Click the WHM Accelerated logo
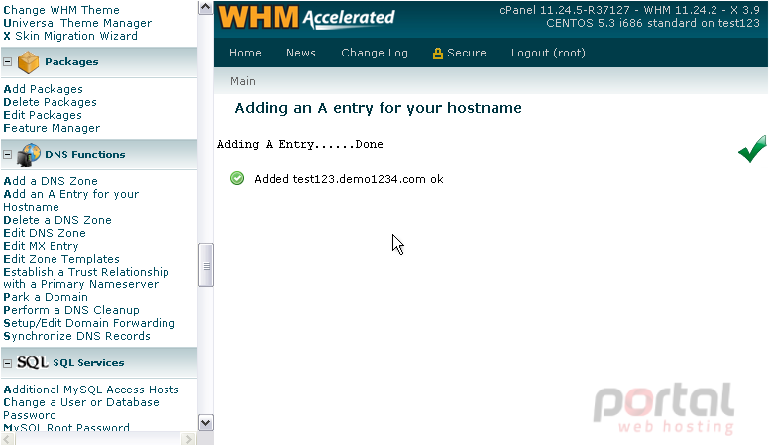Image resolution: width=769 pixels, height=446 pixels. [x=306, y=18]
